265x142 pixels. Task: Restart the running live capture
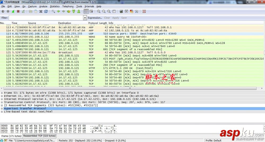coord(23,11)
